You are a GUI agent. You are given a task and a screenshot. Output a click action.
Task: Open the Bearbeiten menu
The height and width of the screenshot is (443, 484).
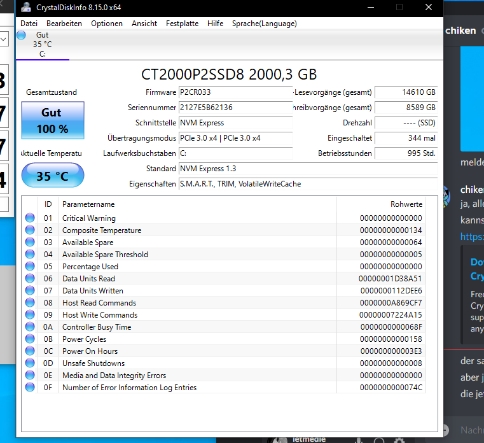(x=64, y=24)
